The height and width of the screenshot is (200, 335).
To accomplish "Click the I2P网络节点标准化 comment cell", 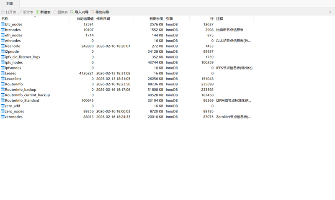I will coord(234,100).
